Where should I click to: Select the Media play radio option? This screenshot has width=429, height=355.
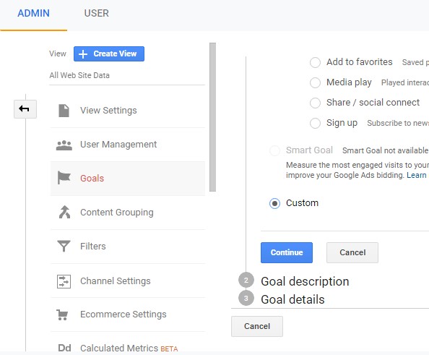(315, 82)
